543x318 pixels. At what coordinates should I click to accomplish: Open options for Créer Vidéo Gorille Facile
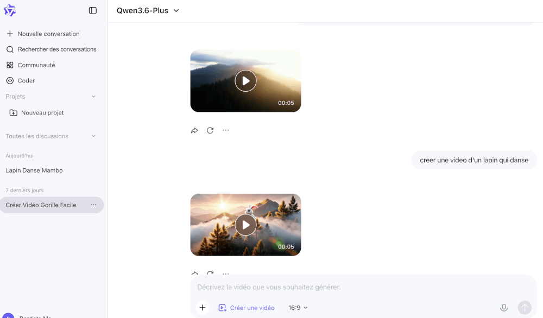pyautogui.click(x=93, y=205)
